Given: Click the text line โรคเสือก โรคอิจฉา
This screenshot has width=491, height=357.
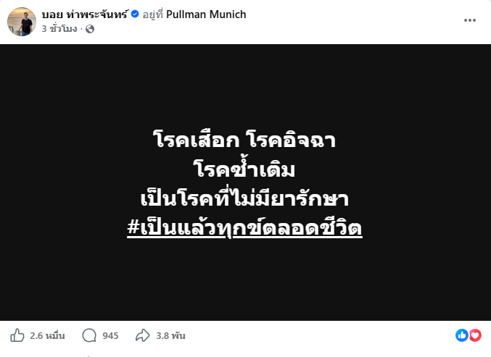Looking at the screenshot, I should click(x=244, y=140).
